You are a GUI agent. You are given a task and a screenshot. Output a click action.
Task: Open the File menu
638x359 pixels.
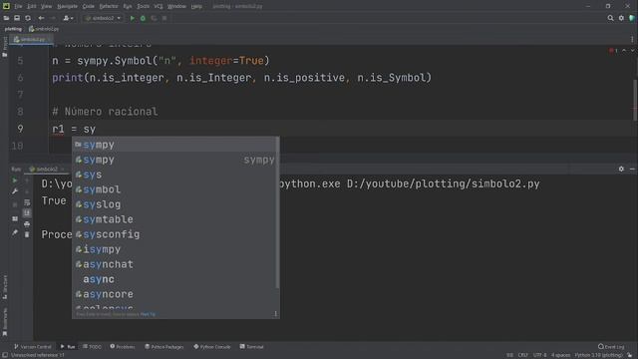(x=18, y=7)
